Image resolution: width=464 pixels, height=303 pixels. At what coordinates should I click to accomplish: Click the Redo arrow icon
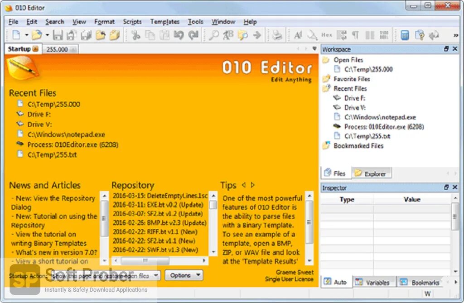pyautogui.click(x=193, y=35)
